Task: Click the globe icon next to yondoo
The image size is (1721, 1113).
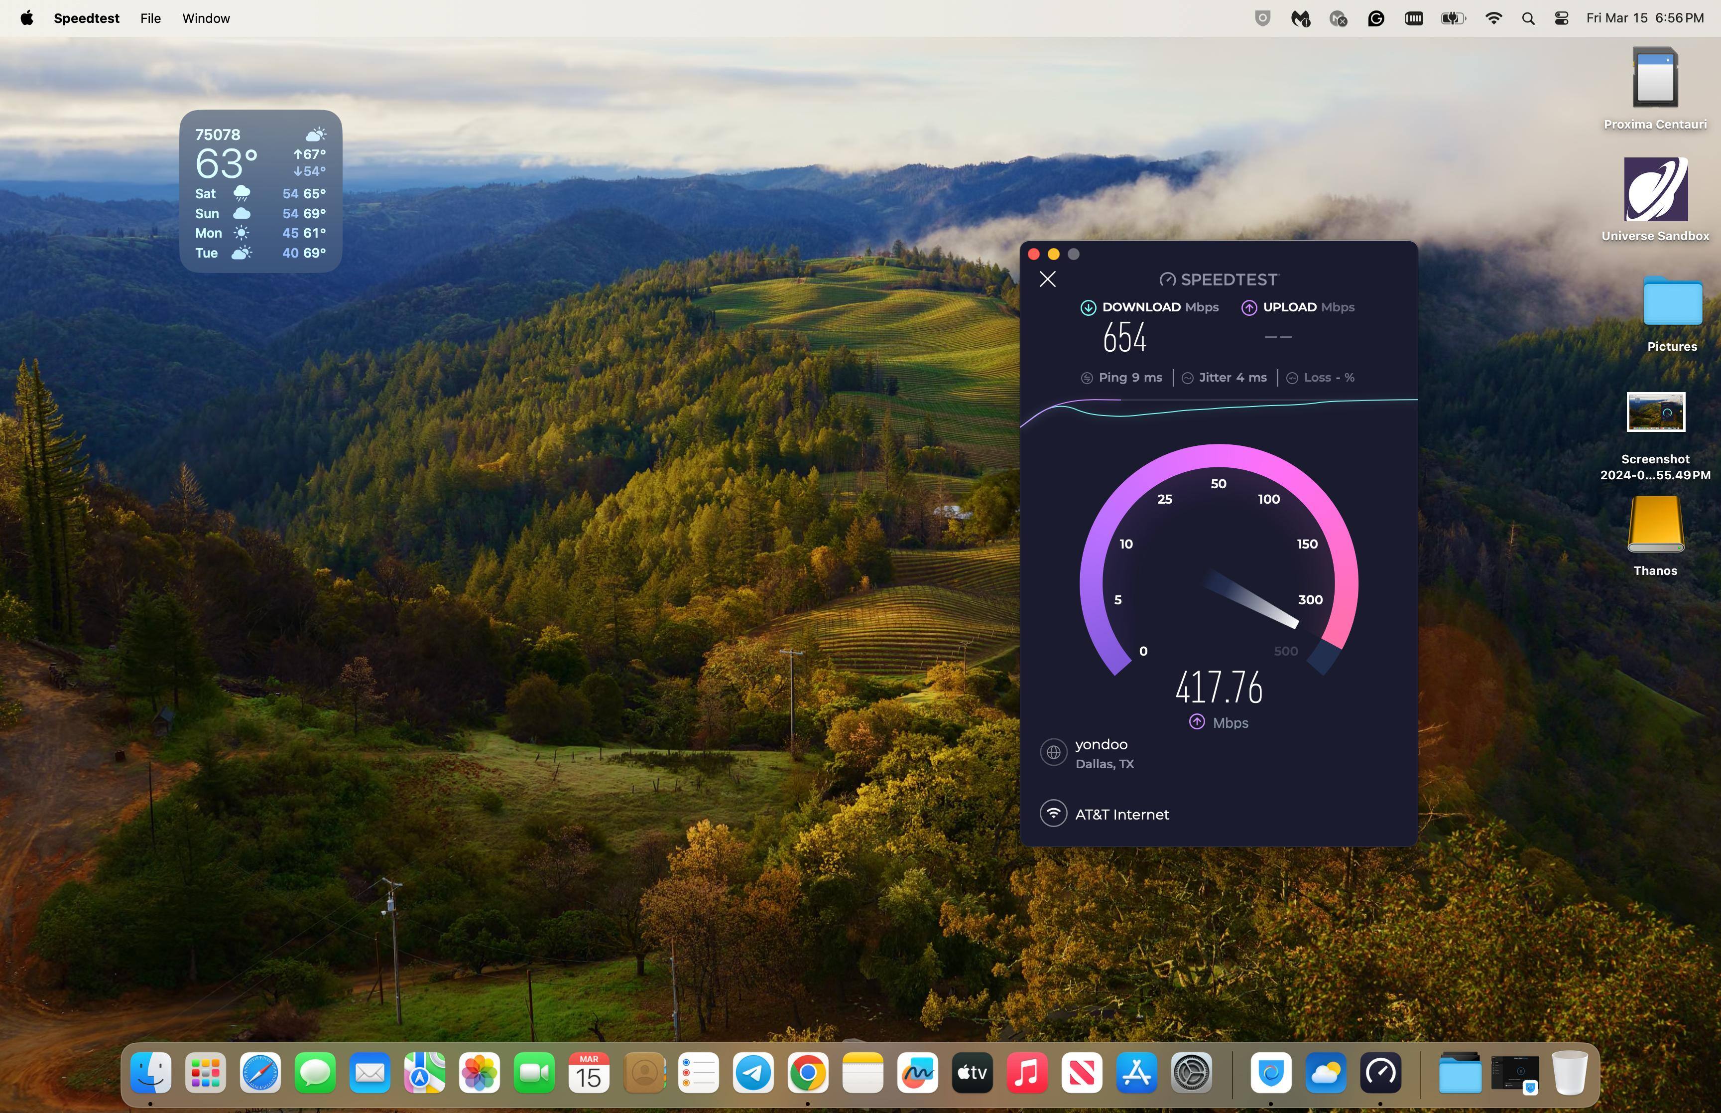Action: click(1053, 752)
